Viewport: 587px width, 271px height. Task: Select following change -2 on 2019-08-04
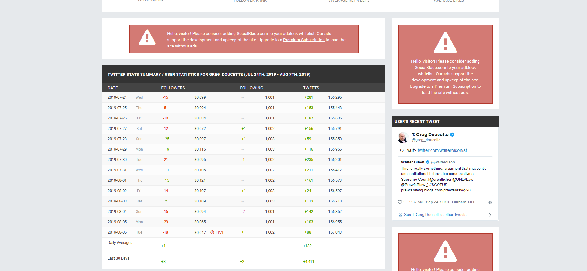(x=243, y=212)
